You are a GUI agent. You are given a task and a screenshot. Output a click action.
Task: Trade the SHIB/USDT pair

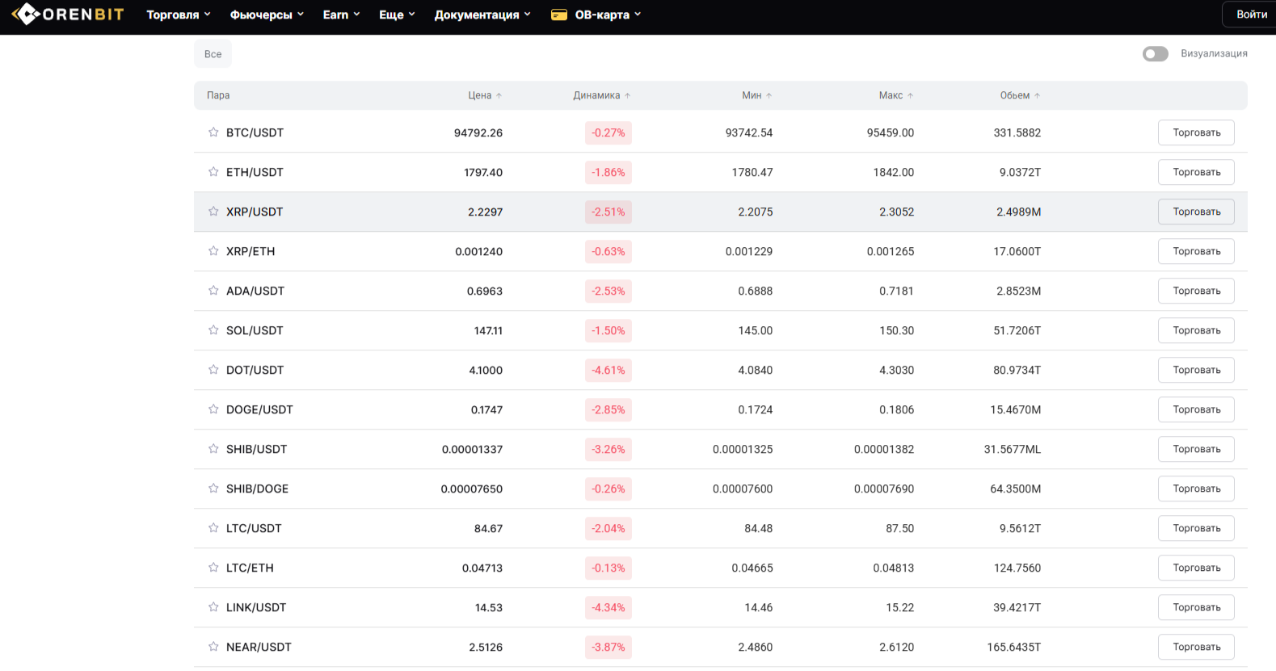(x=1196, y=449)
